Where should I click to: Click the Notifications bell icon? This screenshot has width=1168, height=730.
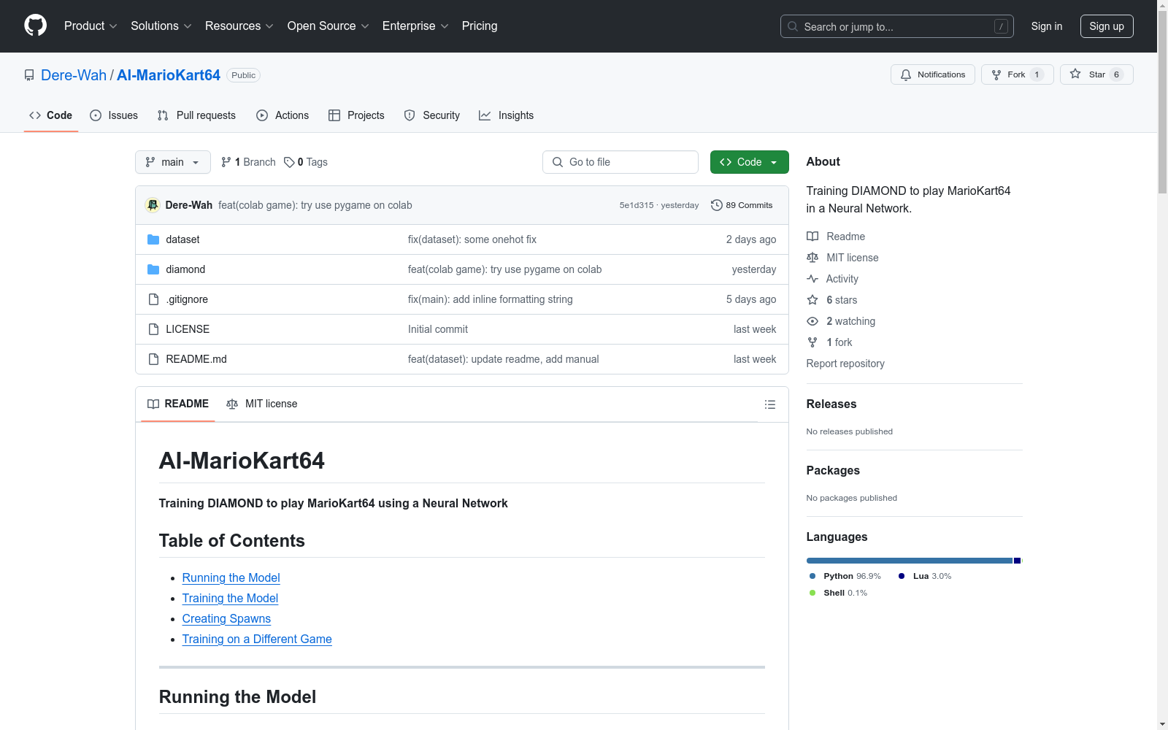(906, 74)
